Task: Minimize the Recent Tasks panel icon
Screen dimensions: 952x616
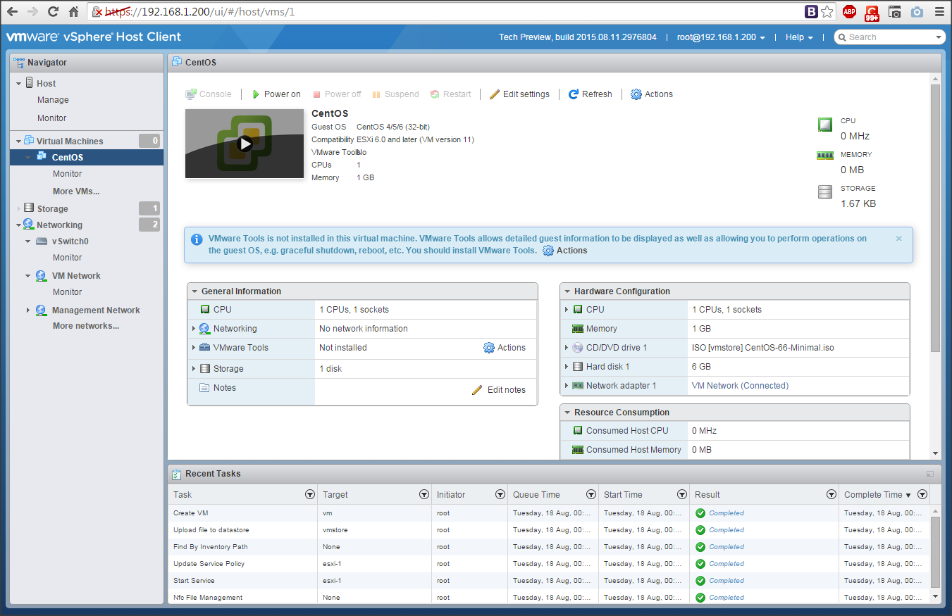Action: pos(930,474)
